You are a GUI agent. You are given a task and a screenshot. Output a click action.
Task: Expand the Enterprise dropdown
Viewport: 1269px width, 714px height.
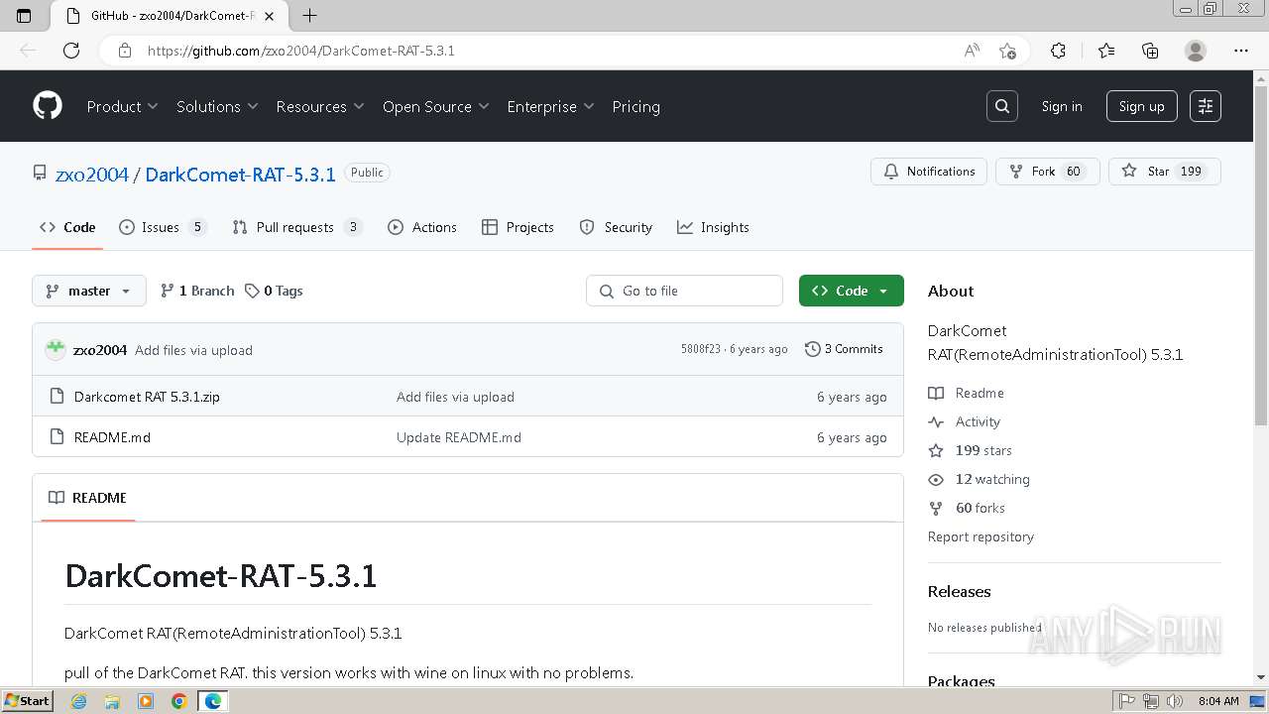click(550, 106)
